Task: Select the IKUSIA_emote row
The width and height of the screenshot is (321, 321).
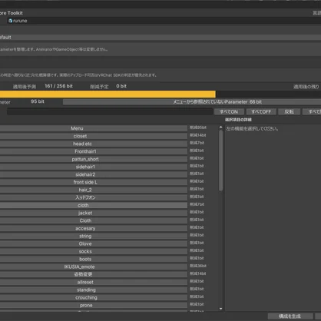Action: pyautogui.click(x=94, y=266)
